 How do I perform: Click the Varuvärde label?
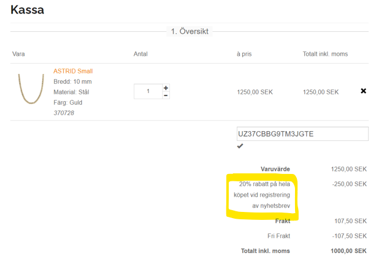[275, 169]
